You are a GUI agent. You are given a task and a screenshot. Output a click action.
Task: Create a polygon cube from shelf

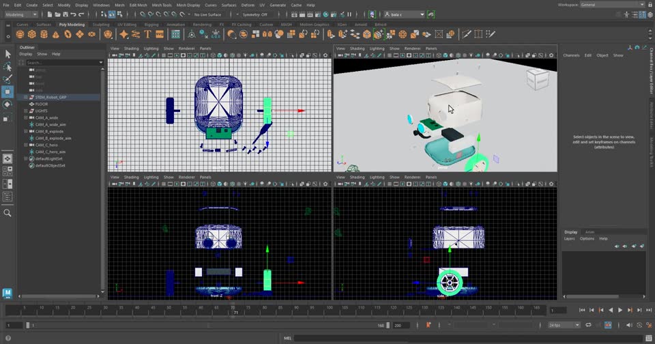pos(32,34)
